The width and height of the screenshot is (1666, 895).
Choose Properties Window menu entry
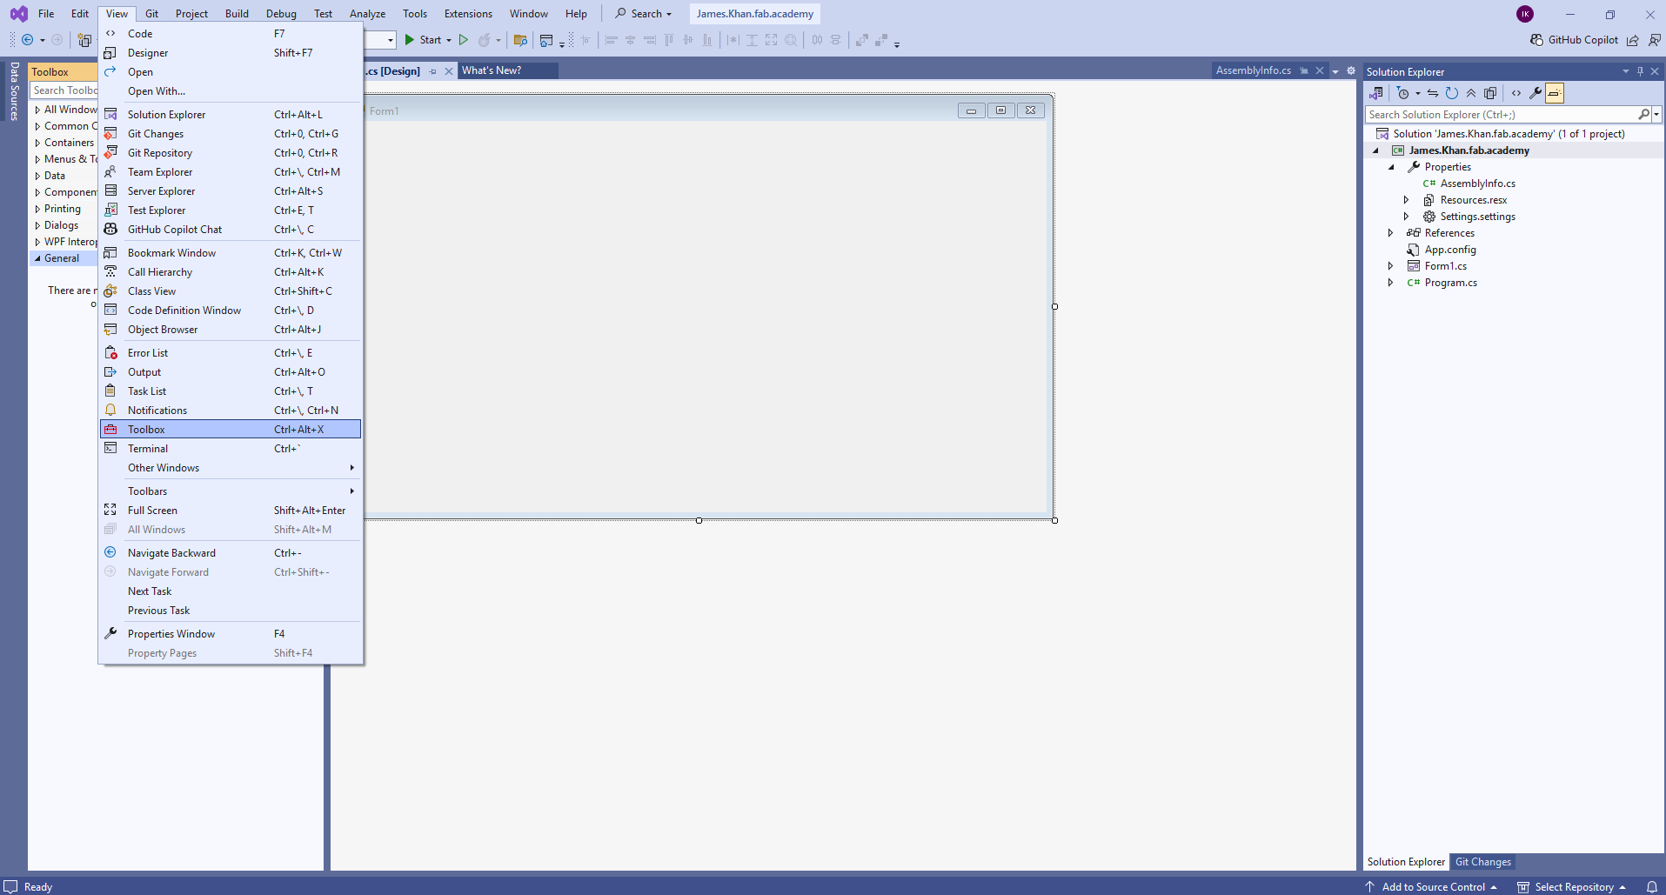pyautogui.click(x=231, y=634)
